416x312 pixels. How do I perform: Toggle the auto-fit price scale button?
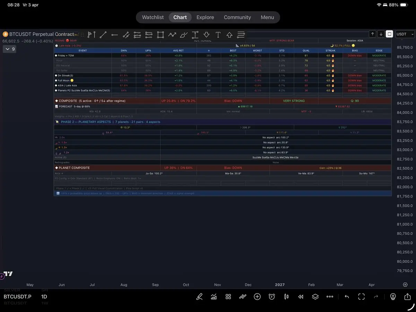tap(389, 34)
